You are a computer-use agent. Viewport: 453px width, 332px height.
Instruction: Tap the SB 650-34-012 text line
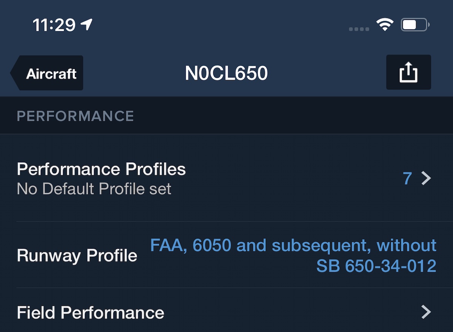coord(376,266)
